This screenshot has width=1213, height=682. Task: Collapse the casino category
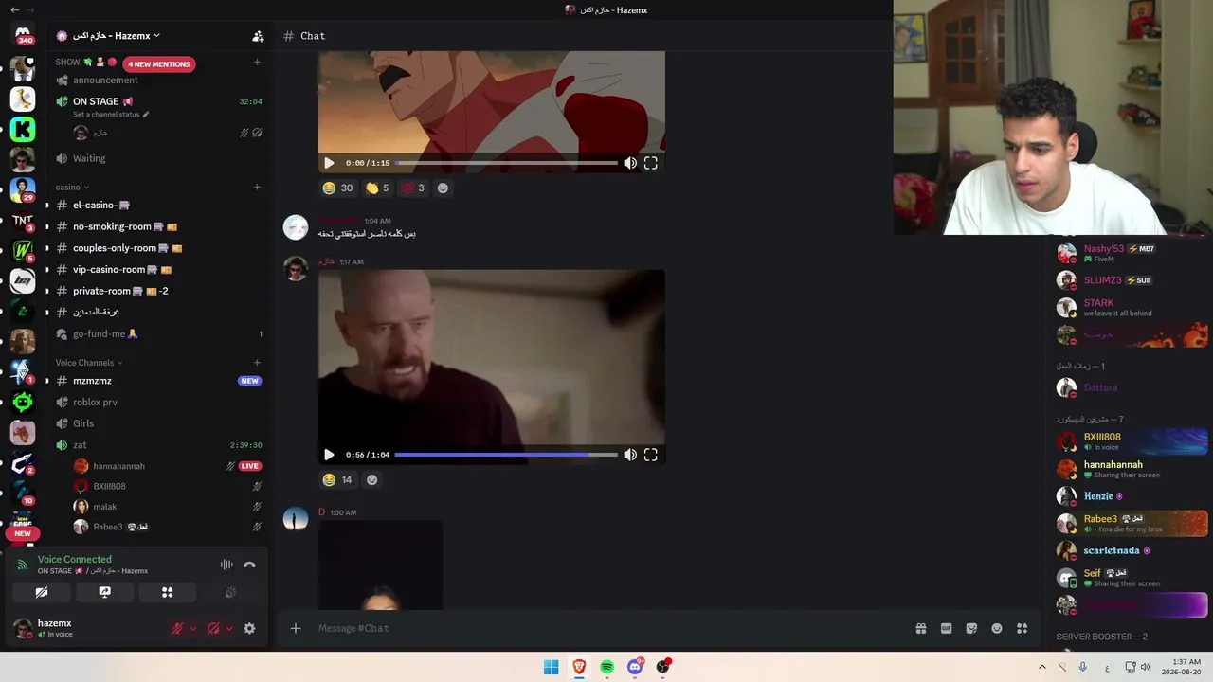72,188
